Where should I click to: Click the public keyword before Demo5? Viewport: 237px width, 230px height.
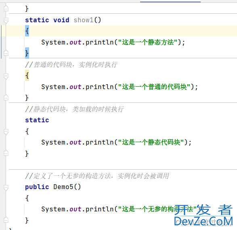[x=37, y=187]
